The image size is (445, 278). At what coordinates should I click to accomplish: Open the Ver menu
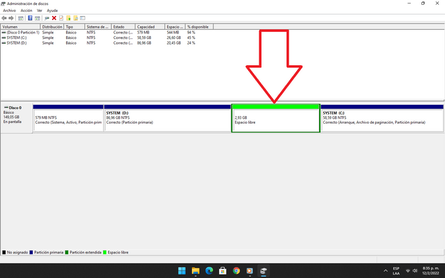pyautogui.click(x=40, y=10)
